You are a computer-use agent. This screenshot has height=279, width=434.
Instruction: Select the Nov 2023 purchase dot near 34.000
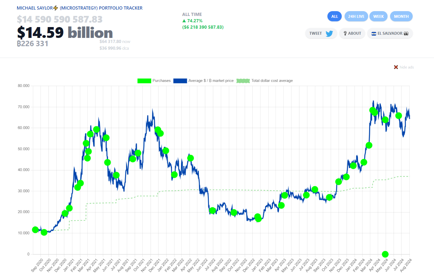(339, 182)
